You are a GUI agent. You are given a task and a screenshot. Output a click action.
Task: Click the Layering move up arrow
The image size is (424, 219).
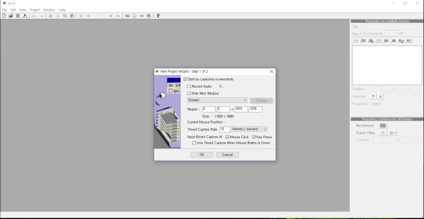pyautogui.click(x=373, y=96)
